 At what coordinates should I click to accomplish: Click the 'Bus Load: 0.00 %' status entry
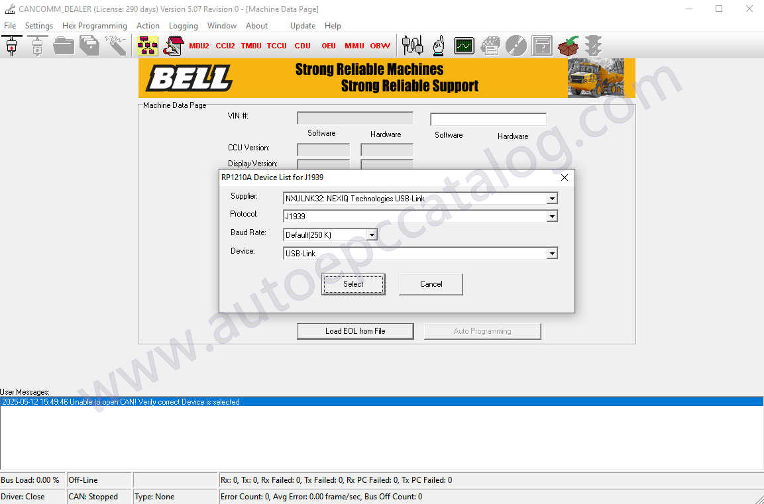pos(30,480)
